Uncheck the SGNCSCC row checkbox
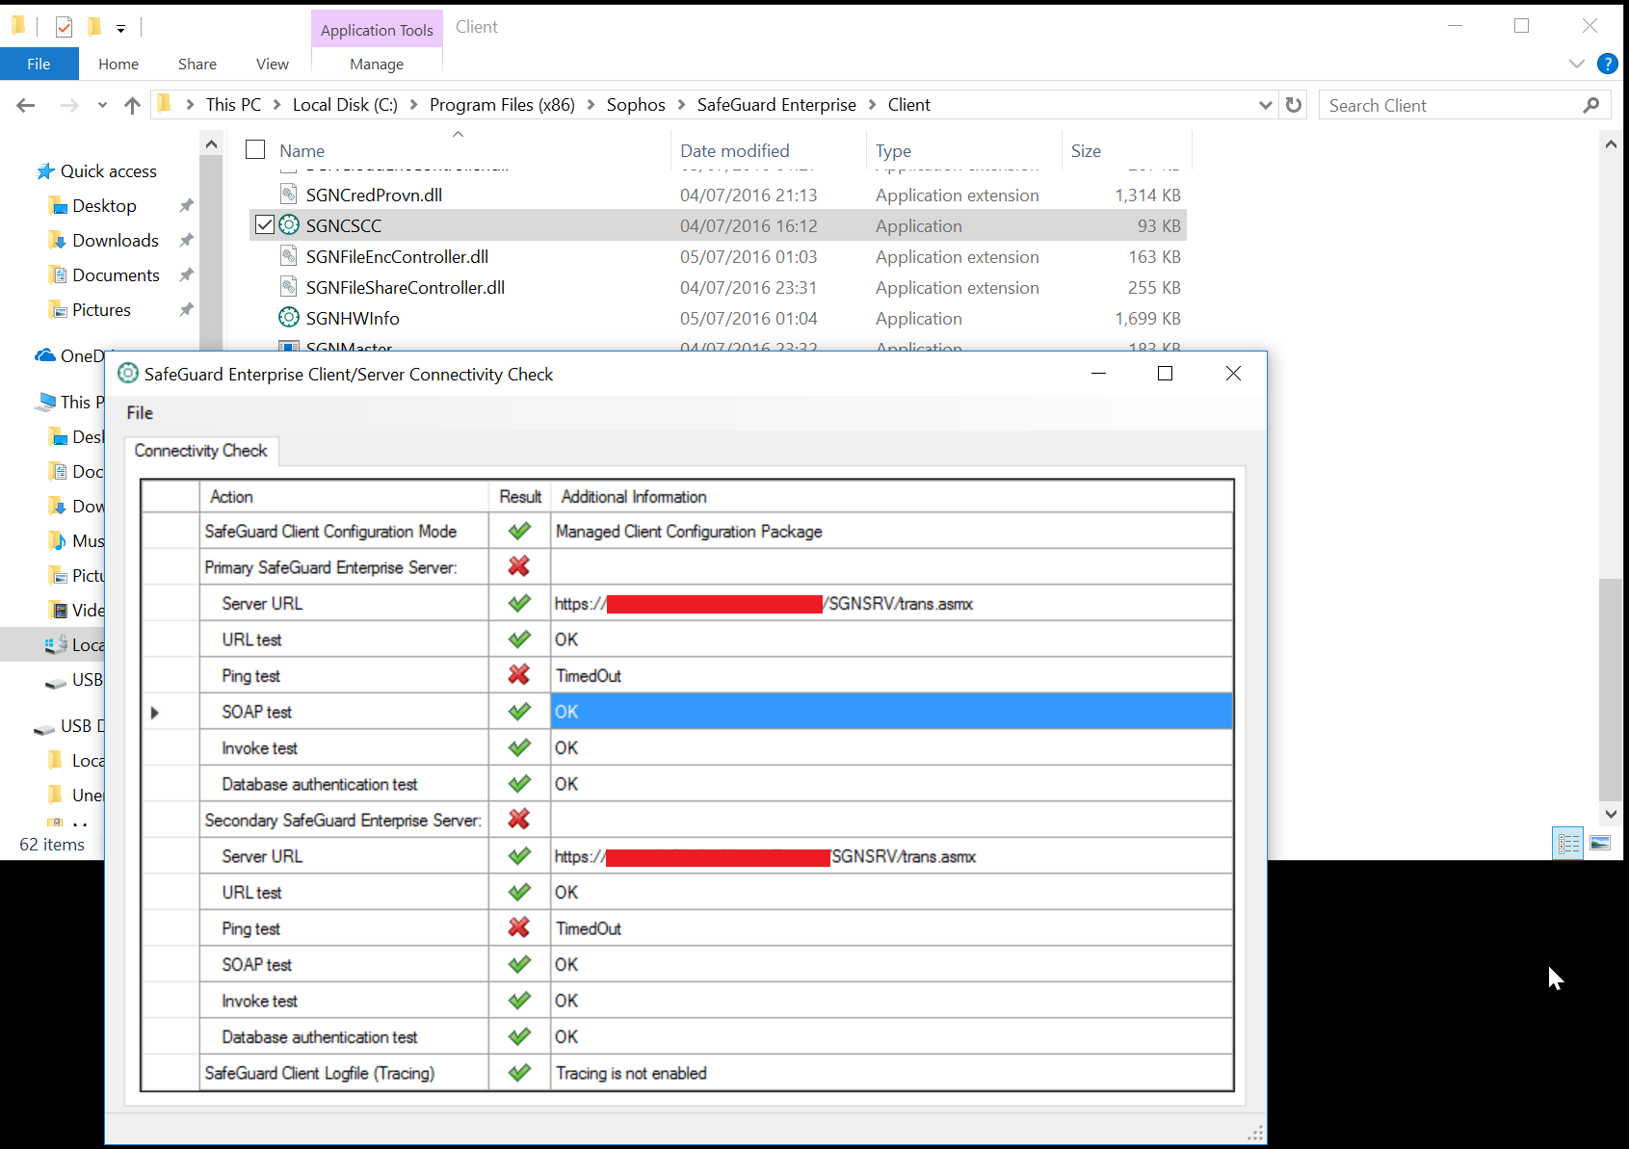The height and width of the screenshot is (1149, 1629). click(x=265, y=225)
